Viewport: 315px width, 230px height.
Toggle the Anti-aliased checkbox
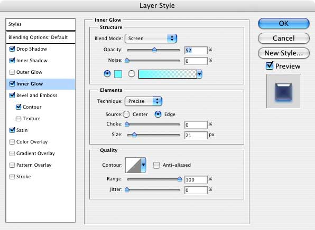[156, 165]
